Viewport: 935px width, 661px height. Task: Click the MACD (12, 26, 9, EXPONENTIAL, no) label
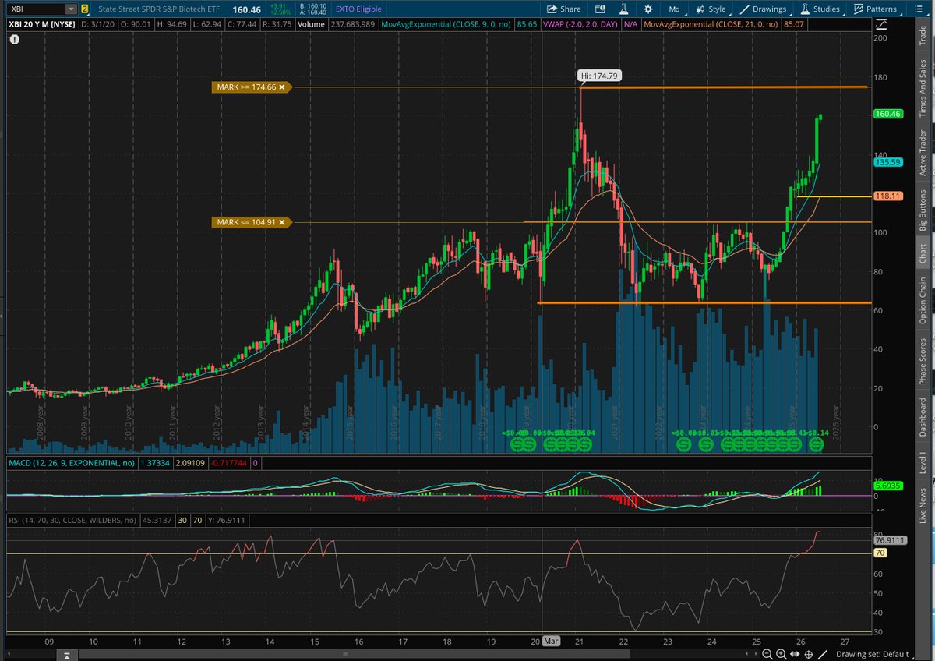(x=73, y=462)
